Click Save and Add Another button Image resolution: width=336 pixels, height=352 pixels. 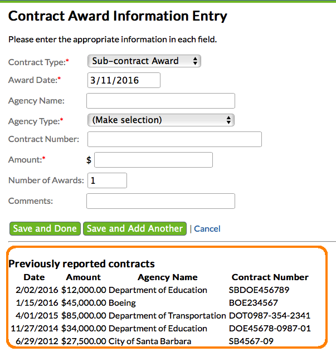click(x=135, y=228)
